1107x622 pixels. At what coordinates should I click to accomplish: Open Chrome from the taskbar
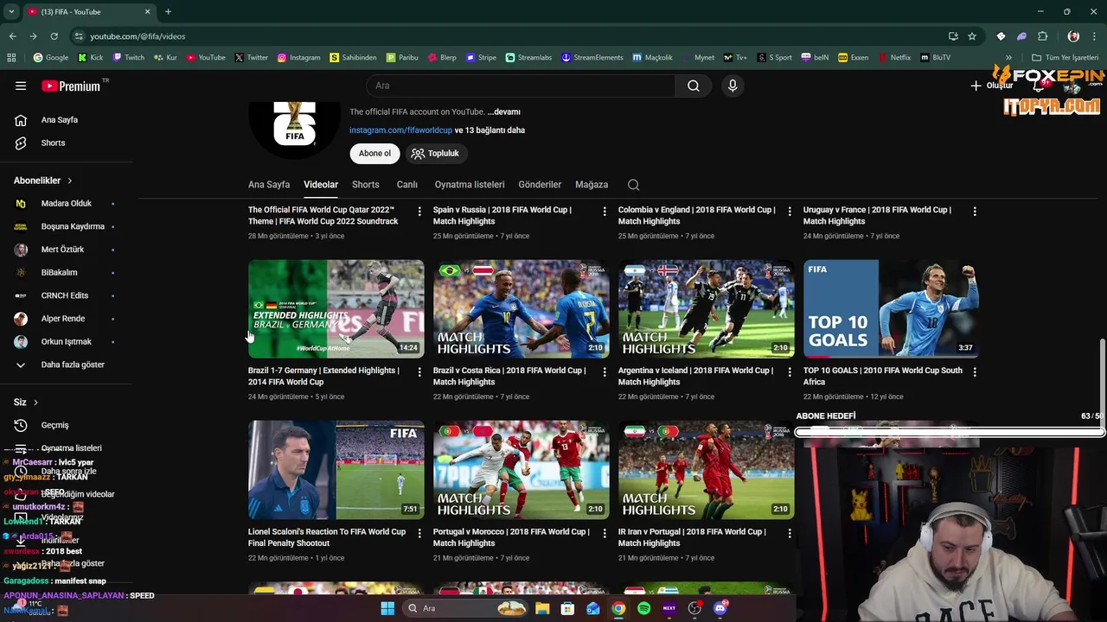(618, 608)
